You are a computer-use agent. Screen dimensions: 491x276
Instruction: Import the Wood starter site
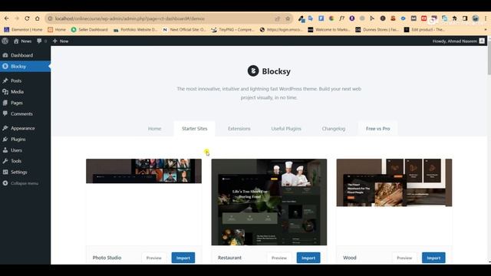[433, 258]
